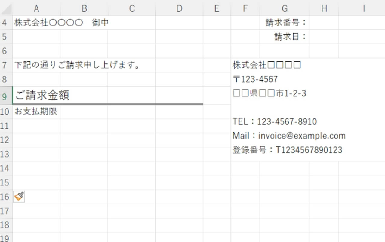Select column F header
The image size is (385, 242).
pos(245,9)
